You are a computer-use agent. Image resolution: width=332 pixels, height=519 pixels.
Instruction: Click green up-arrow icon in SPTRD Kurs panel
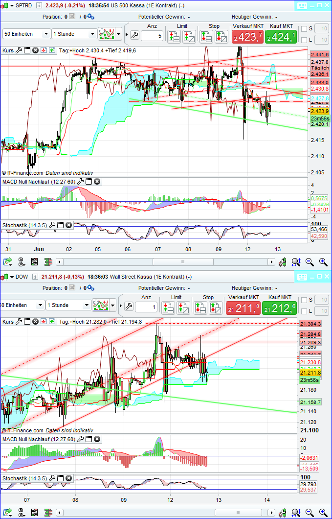tap(52, 50)
